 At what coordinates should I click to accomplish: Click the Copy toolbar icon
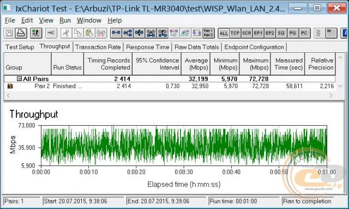77,33
